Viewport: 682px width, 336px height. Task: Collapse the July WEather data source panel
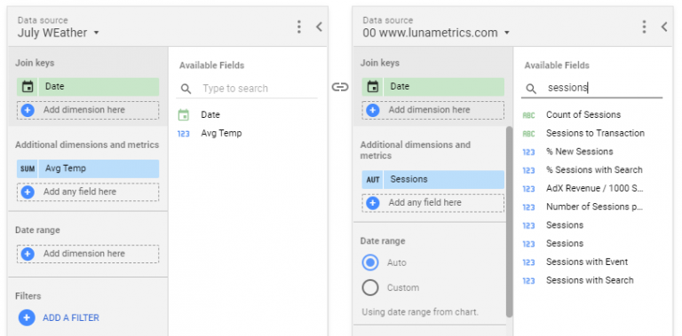point(319,27)
